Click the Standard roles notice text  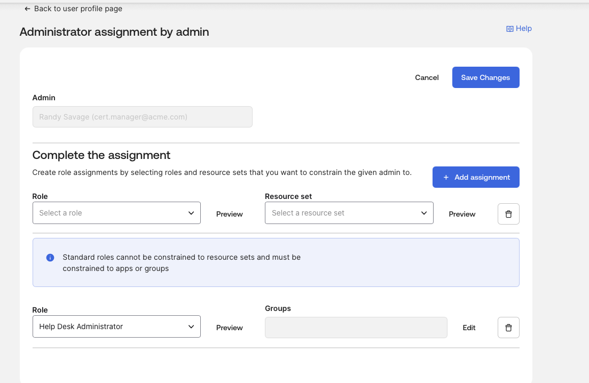click(x=182, y=263)
